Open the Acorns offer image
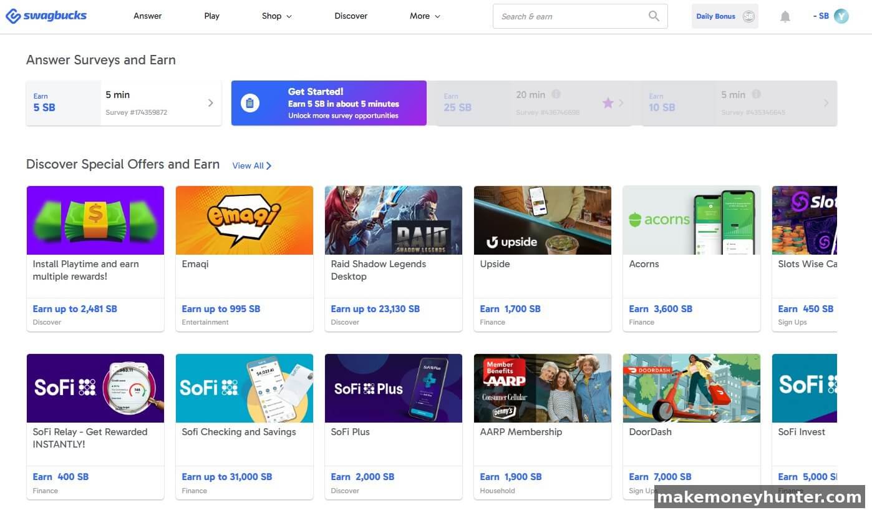Screen dimensions: 872x515 692,220
